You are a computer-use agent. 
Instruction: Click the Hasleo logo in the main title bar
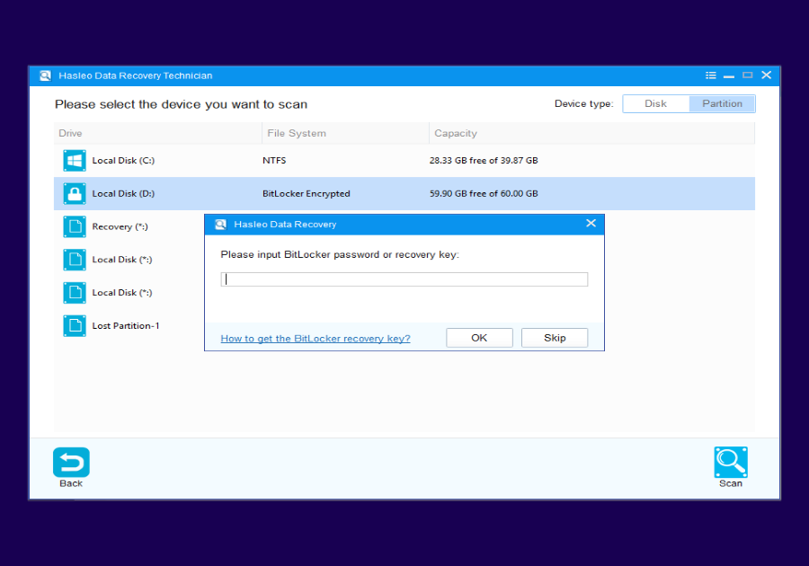pyautogui.click(x=44, y=75)
